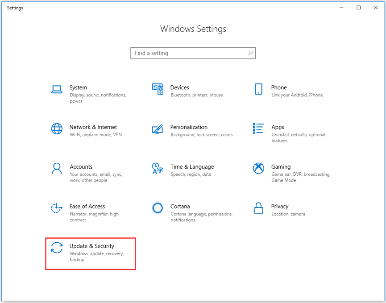The height and width of the screenshot is (303, 386).
Task: Open Personalization via the display brush icon
Action: (158, 129)
